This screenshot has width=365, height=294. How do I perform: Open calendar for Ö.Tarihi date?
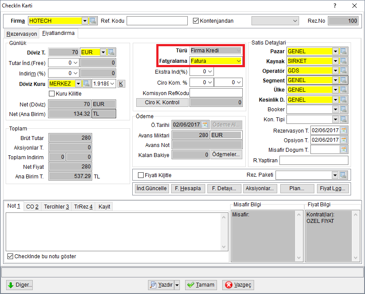pos(205,125)
